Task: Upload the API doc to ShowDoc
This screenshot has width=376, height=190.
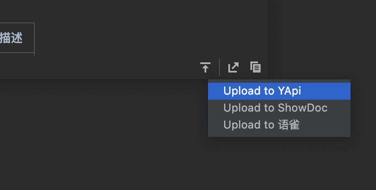Action: coord(279,108)
